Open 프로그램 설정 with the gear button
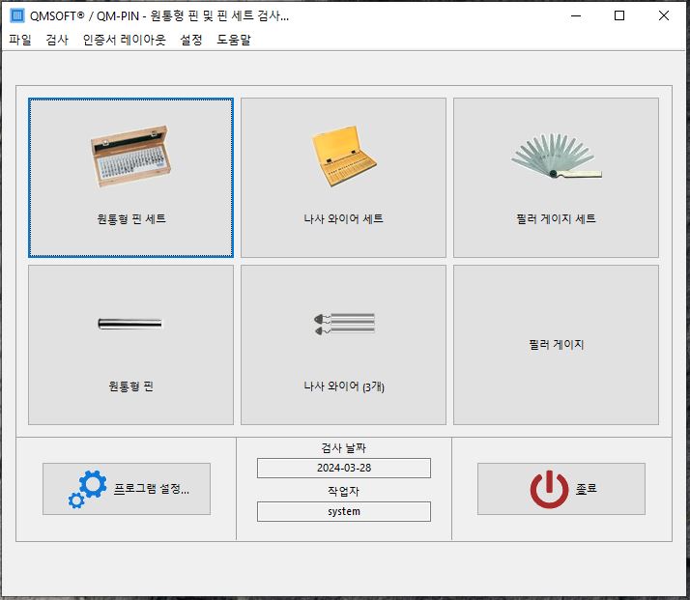690x600 pixels. pyautogui.click(x=127, y=489)
